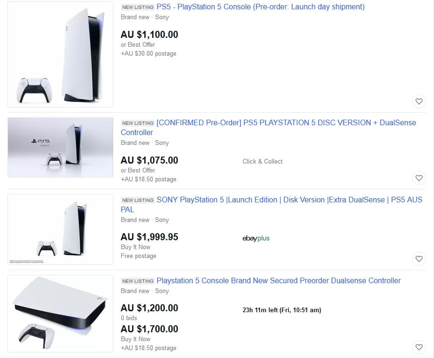434x358 pixels.
Task: Click the PS5 logo banner thumbnail
Action: [60, 147]
